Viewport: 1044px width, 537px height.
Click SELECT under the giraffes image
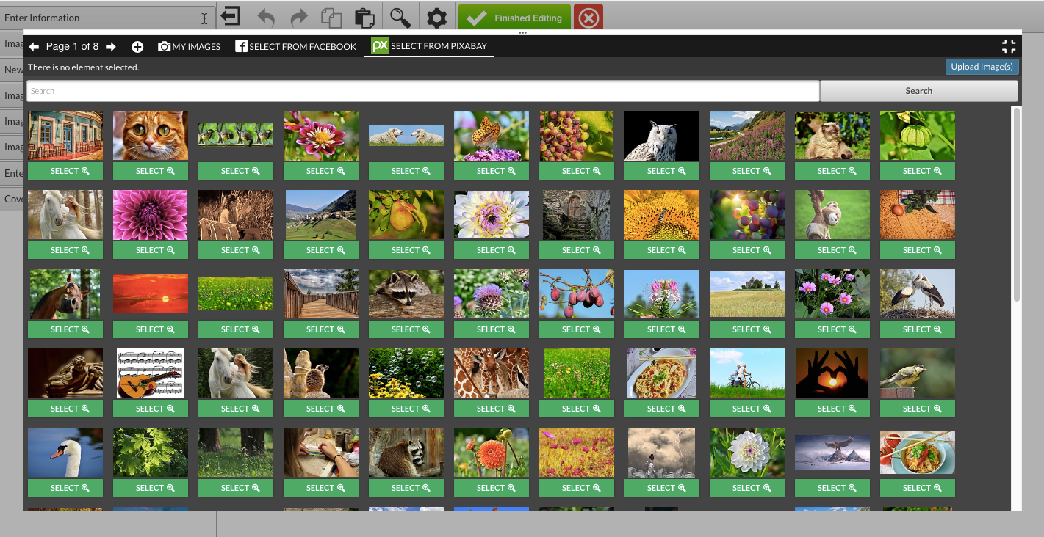tap(492, 409)
